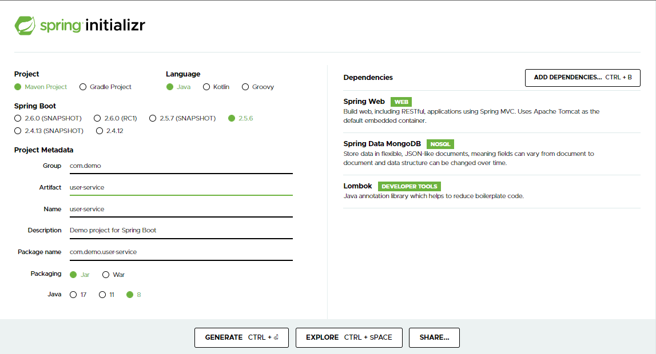Image resolution: width=656 pixels, height=354 pixels.
Task: Select Spring Boot 2.6.0 (RC1)
Action: (x=97, y=118)
